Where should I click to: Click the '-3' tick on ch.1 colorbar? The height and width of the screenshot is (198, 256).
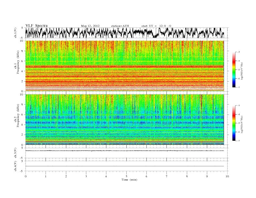(238, 52)
